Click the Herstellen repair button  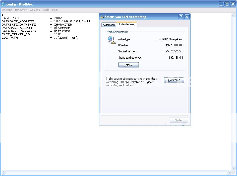174,80
